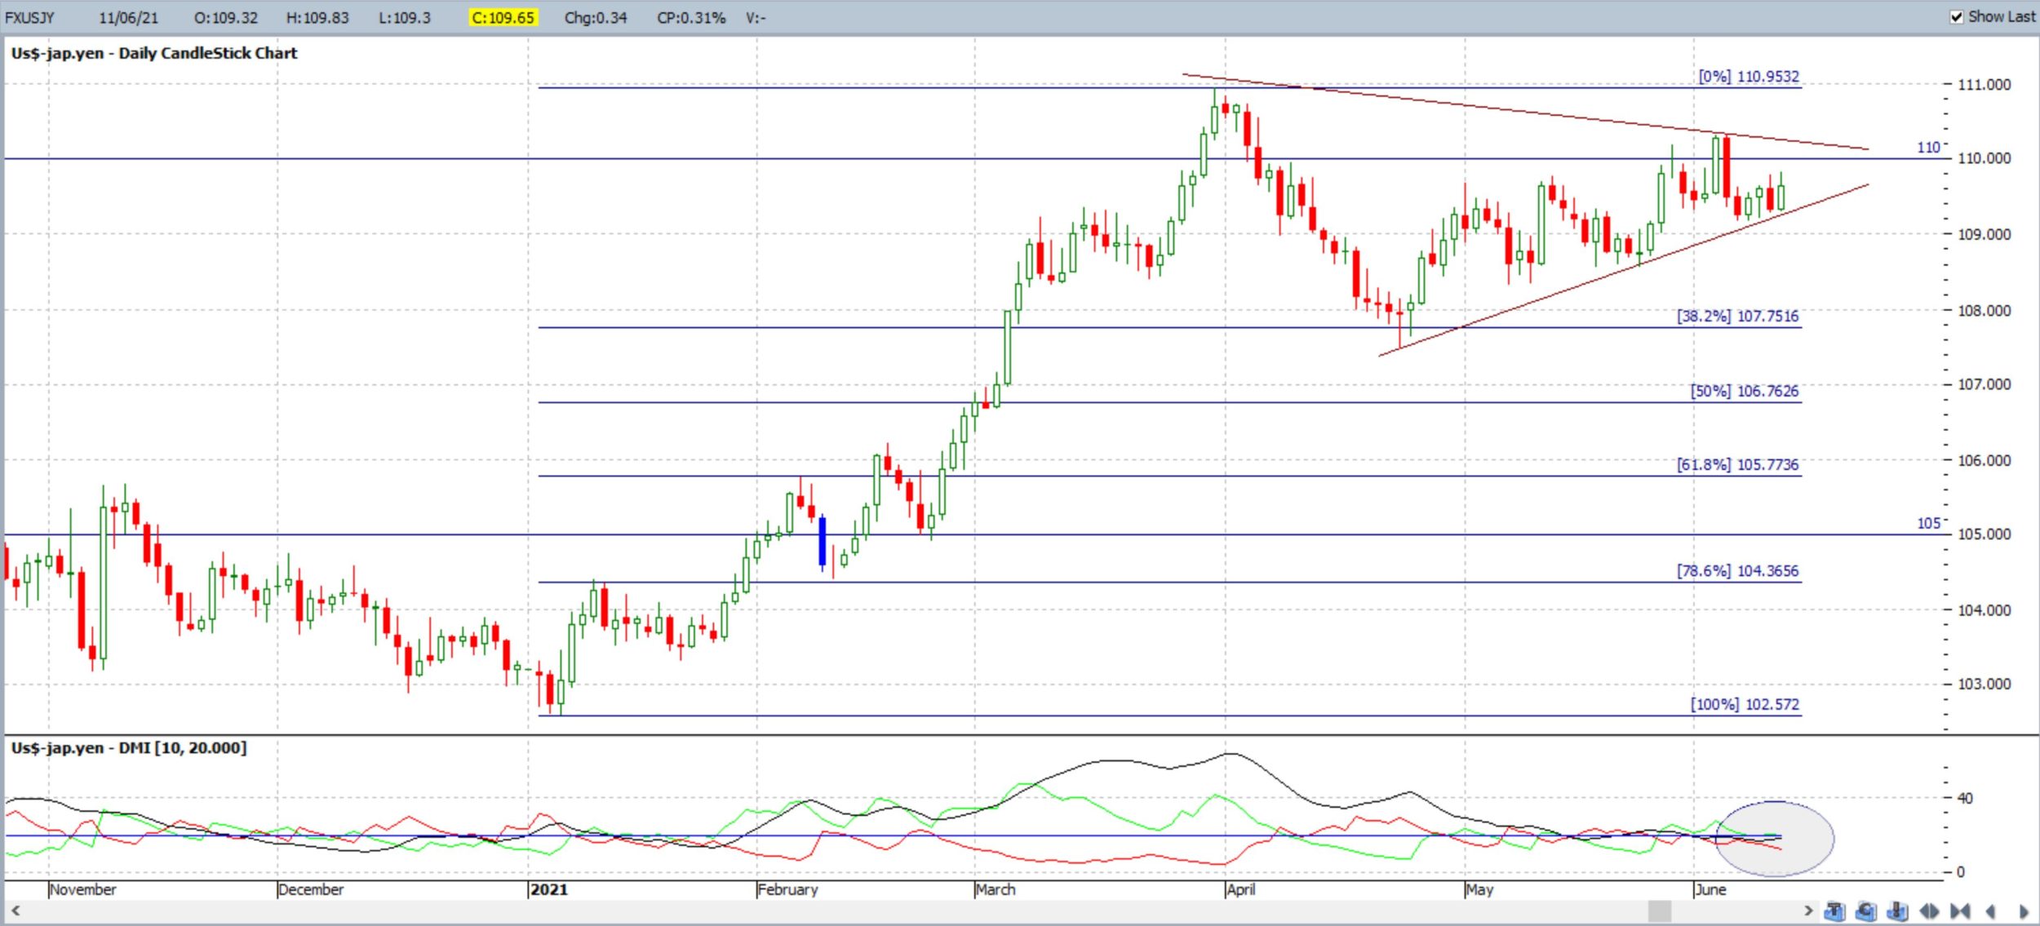Click the [0%] 110.9532 Fibonacci label
This screenshot has width=2040, height=926.
point(1749,77)
